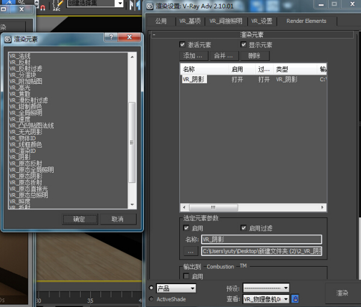
Task: Click the output file path field
Action: click(x=262, y=251)
